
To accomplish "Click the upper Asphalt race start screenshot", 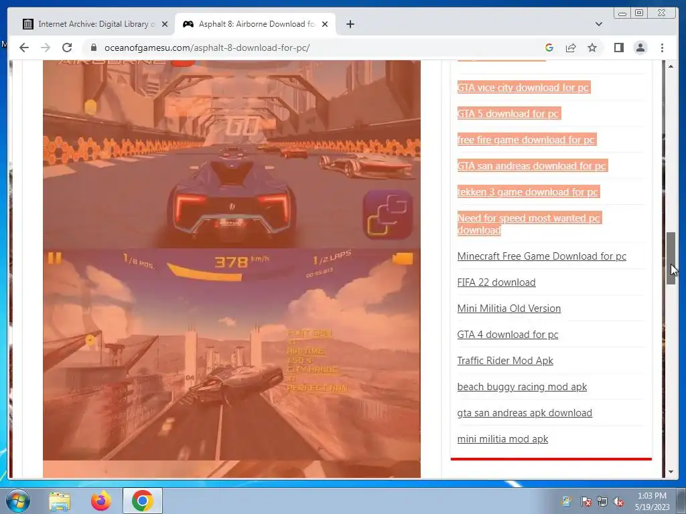I will 231,155.
